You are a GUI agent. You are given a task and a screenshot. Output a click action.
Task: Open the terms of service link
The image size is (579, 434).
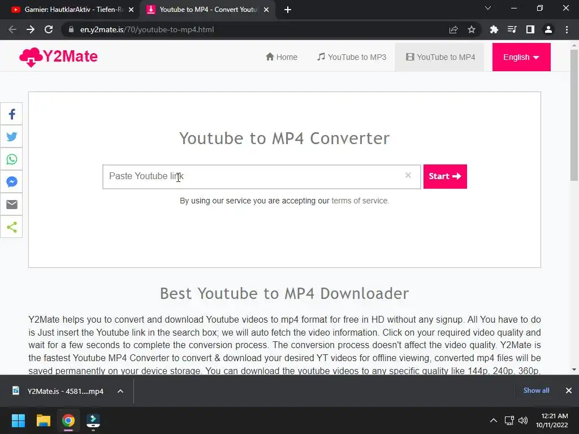coord(360,201)
